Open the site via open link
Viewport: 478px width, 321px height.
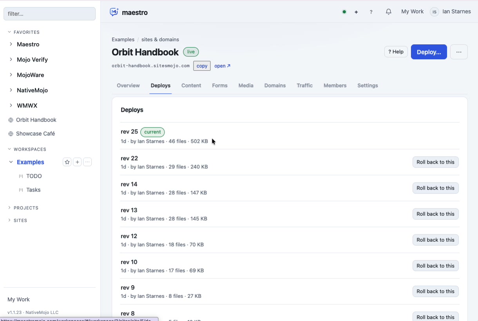222,66
